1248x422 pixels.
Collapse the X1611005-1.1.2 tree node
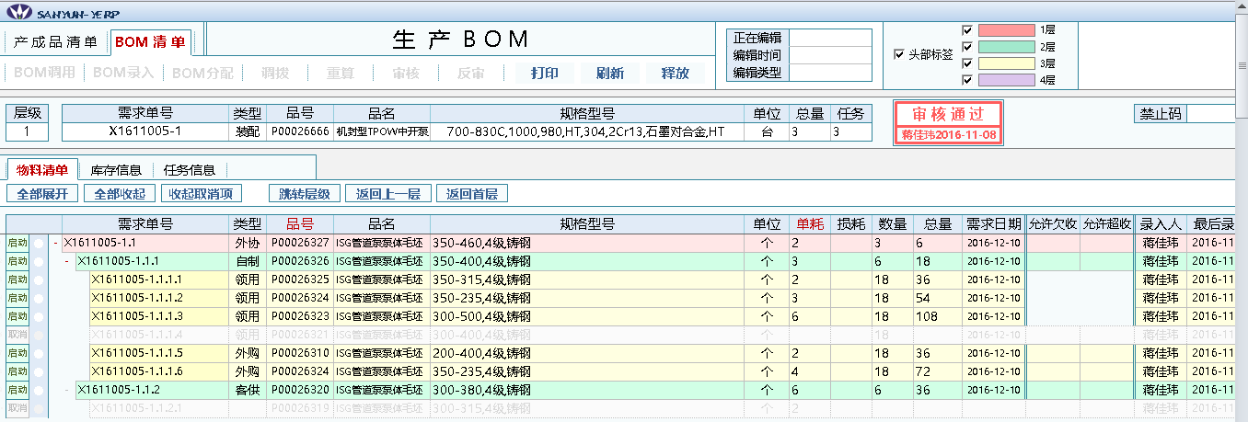67,390
